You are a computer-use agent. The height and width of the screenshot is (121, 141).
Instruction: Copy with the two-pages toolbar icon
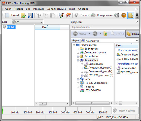pos(46,15)
